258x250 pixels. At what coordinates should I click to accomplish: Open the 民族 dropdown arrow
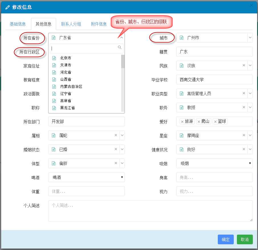pos(250,66)
